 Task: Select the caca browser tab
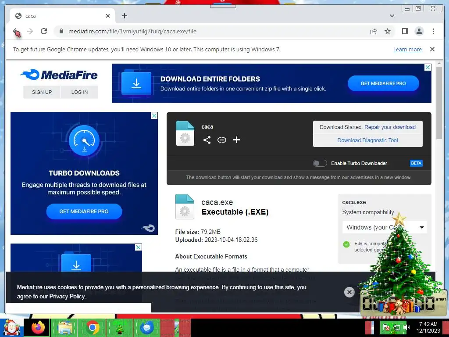(62, 16)
